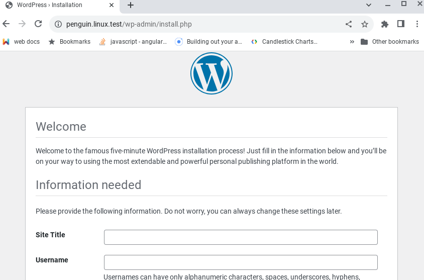Open the Bookmarks star bookmark

coord(69,42)
